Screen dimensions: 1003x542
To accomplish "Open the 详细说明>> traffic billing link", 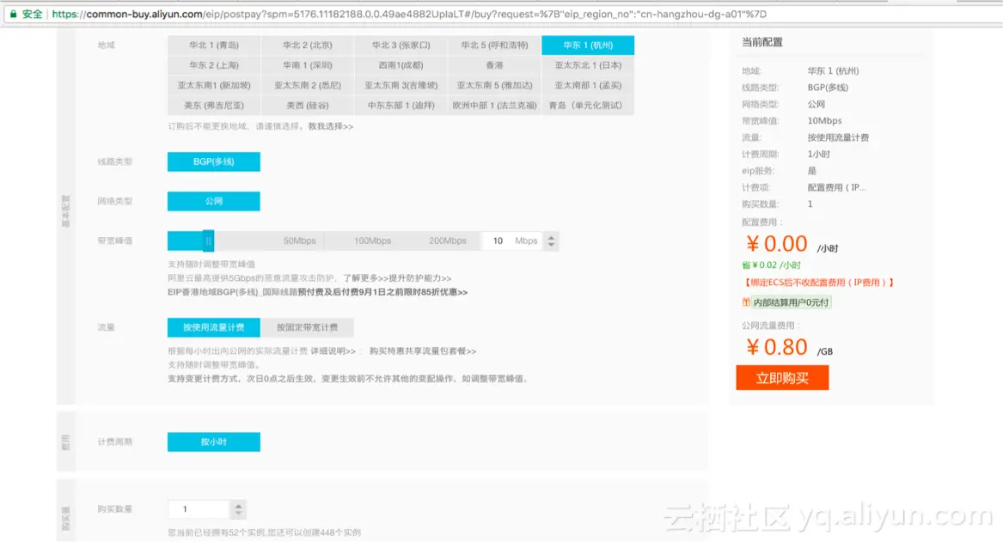I will click(x=333, y=351).
